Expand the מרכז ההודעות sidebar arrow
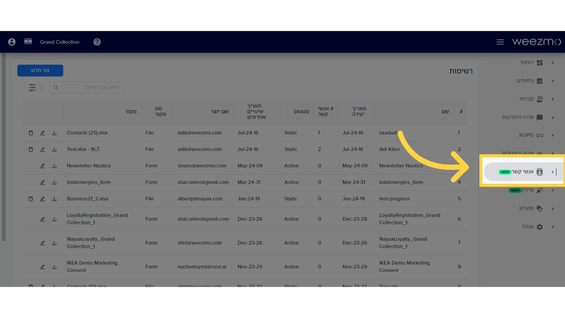Screen dimensions: 565x318 (x=553, y=117)
